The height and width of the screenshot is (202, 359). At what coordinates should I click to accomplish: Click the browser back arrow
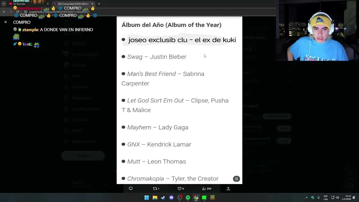coord(4,12)
